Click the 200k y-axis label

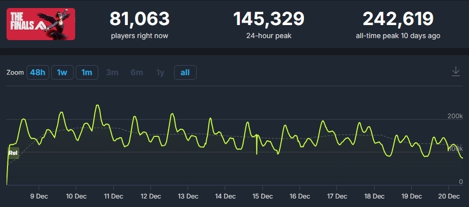[x=455, y=116]
